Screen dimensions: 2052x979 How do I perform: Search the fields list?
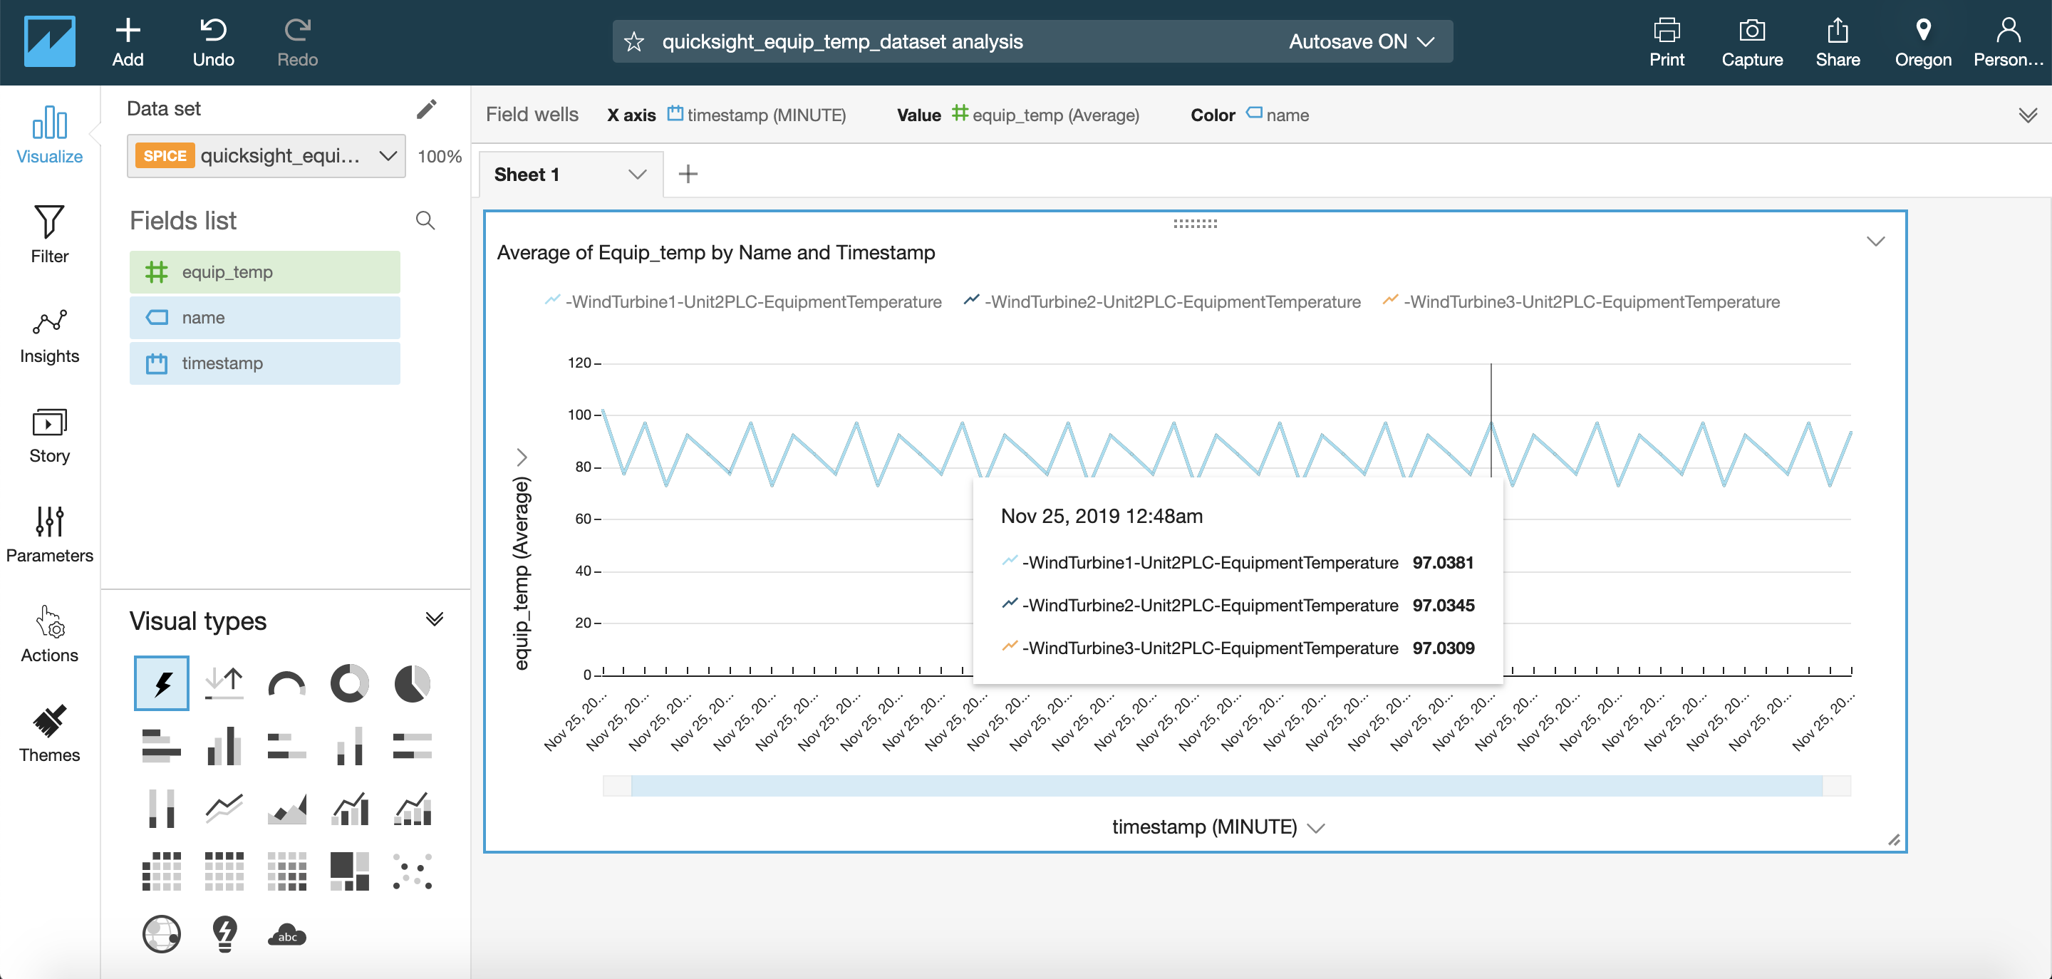click(425, 221)
